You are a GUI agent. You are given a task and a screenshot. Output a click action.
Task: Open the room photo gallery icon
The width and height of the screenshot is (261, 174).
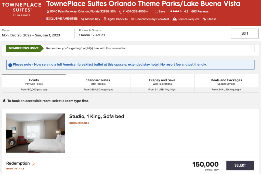(x=12, y=143)
